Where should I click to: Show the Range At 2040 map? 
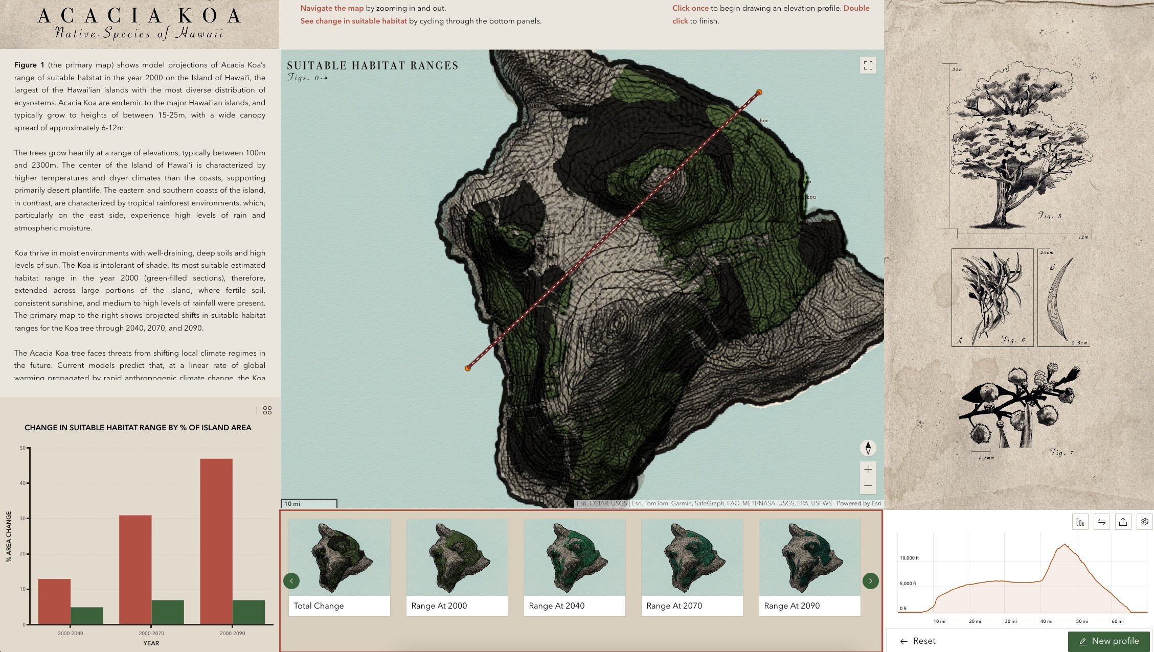coord(574,567)
